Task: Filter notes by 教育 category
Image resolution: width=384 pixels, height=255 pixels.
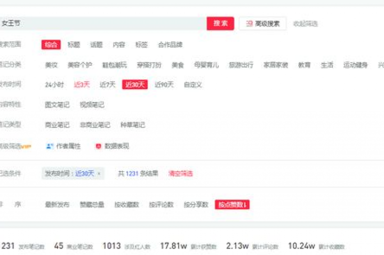Action: click(304, 65)
